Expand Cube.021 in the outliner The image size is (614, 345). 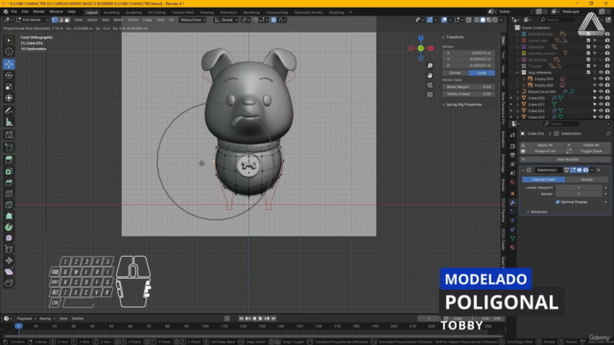point(517,104)
